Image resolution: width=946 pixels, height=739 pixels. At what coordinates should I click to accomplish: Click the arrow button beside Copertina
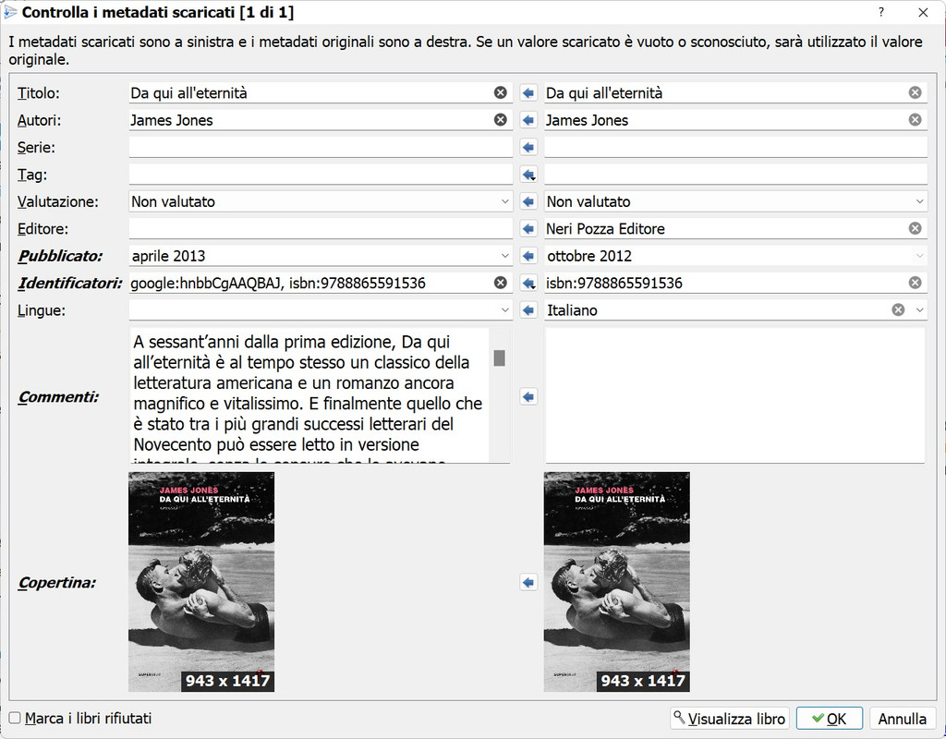tap(528, 582)
